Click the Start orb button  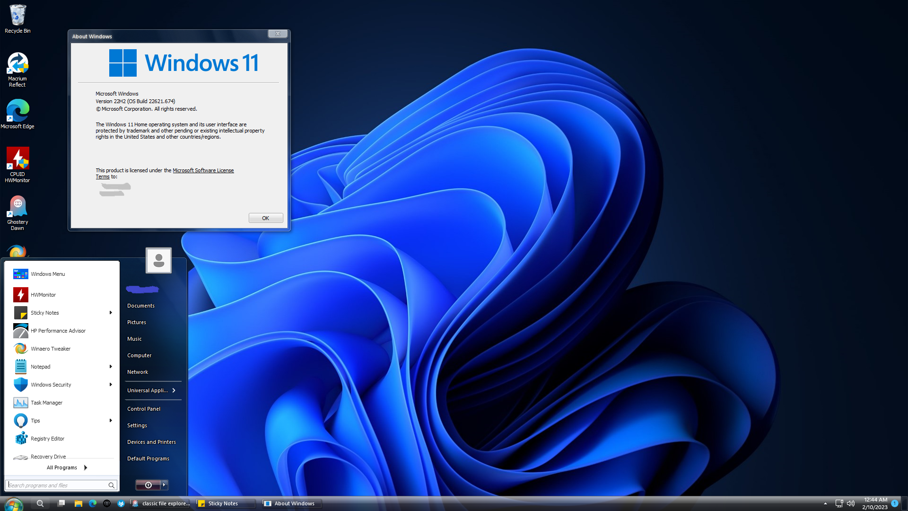click(13, 504)
